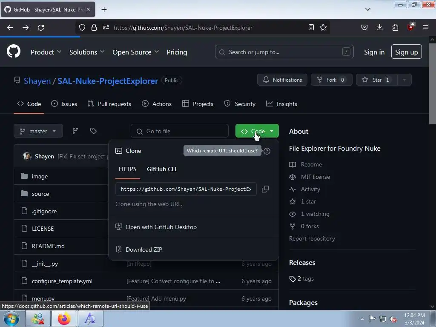This screenshot has width=436, height=327.
Task: Switch to the Actions tab
Action: point(157,104)
